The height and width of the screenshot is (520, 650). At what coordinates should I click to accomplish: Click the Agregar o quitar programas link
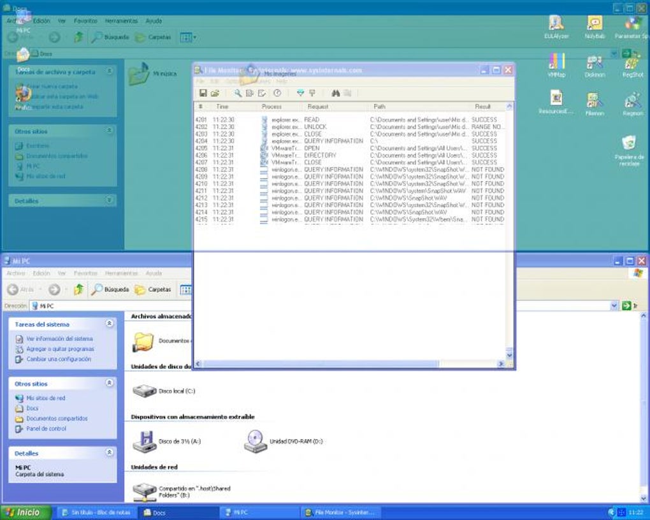click(x=60, y=349)
